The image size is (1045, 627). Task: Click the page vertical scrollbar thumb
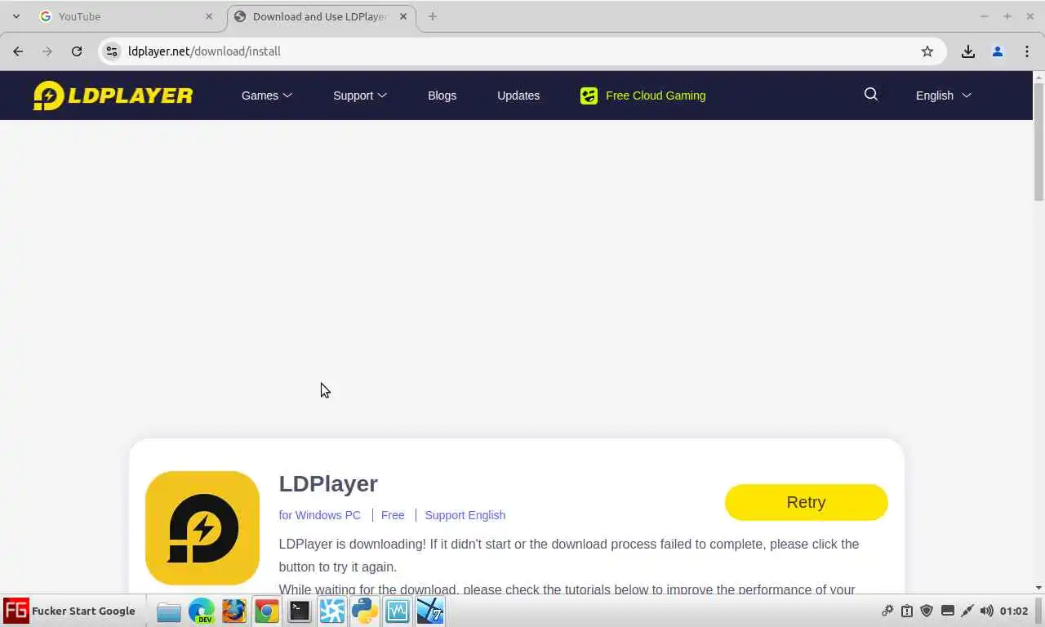[x=1038, y=142]
